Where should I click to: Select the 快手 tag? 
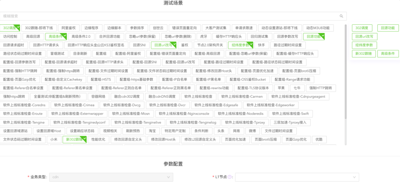pos(261,45)
